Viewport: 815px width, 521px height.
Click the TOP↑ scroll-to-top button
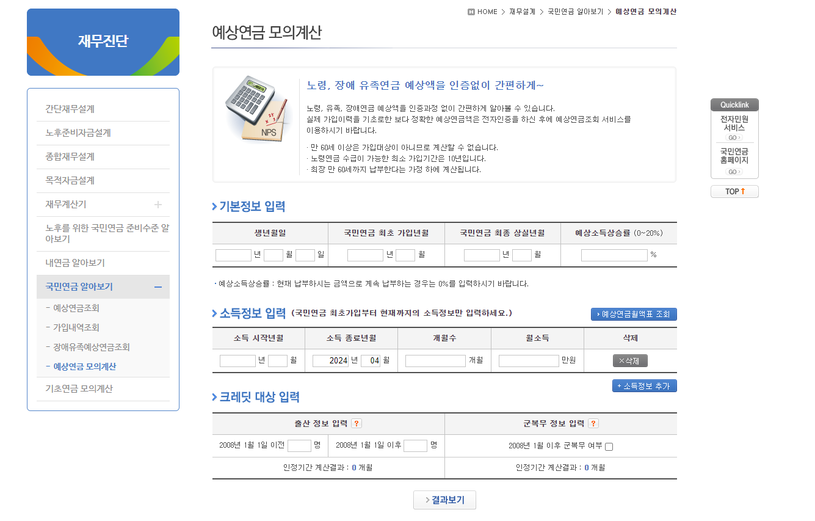(x=734, y=191)
